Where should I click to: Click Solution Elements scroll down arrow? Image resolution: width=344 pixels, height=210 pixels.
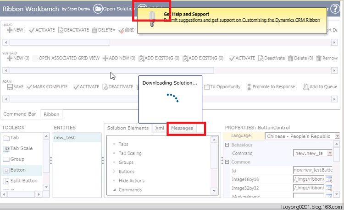[x=214, y=191]
